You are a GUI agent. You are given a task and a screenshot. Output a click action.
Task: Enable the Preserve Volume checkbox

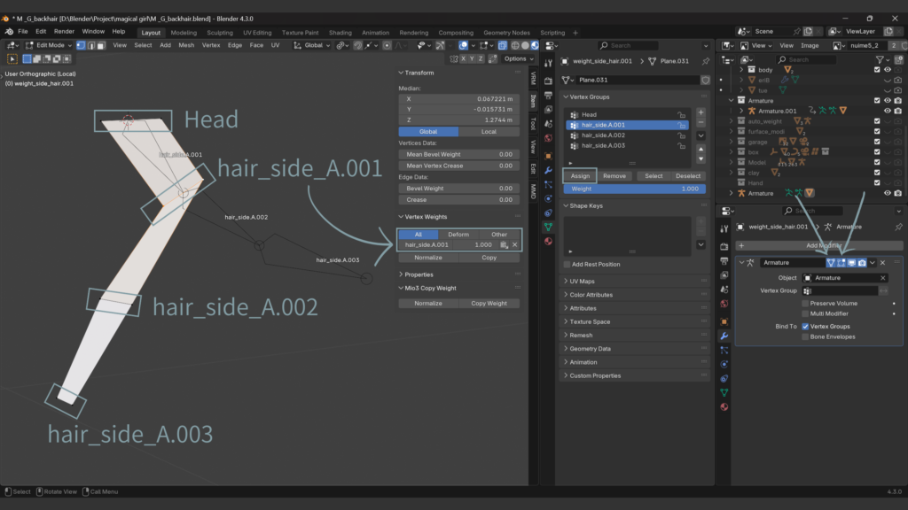(x=805, y=303)
